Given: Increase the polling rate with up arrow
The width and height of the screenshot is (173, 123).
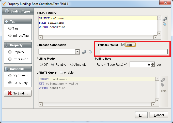Looking at the screenshot, I should (x=152, y=63).
